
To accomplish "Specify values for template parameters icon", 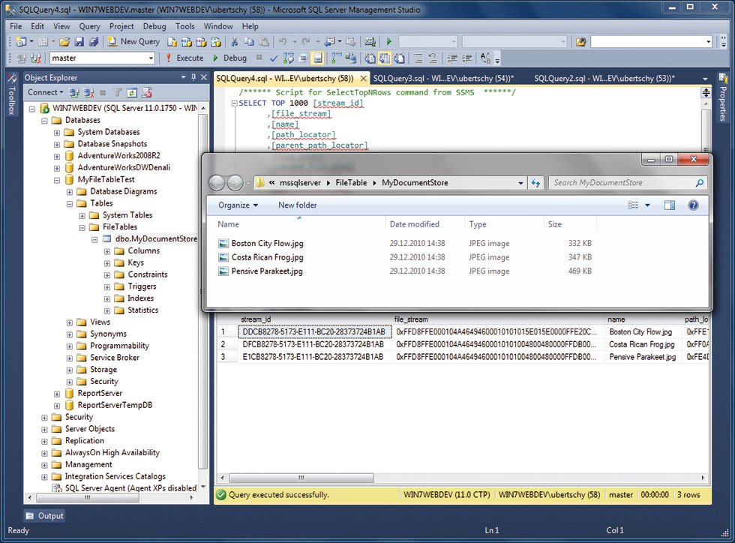I will tap(486, 58).
